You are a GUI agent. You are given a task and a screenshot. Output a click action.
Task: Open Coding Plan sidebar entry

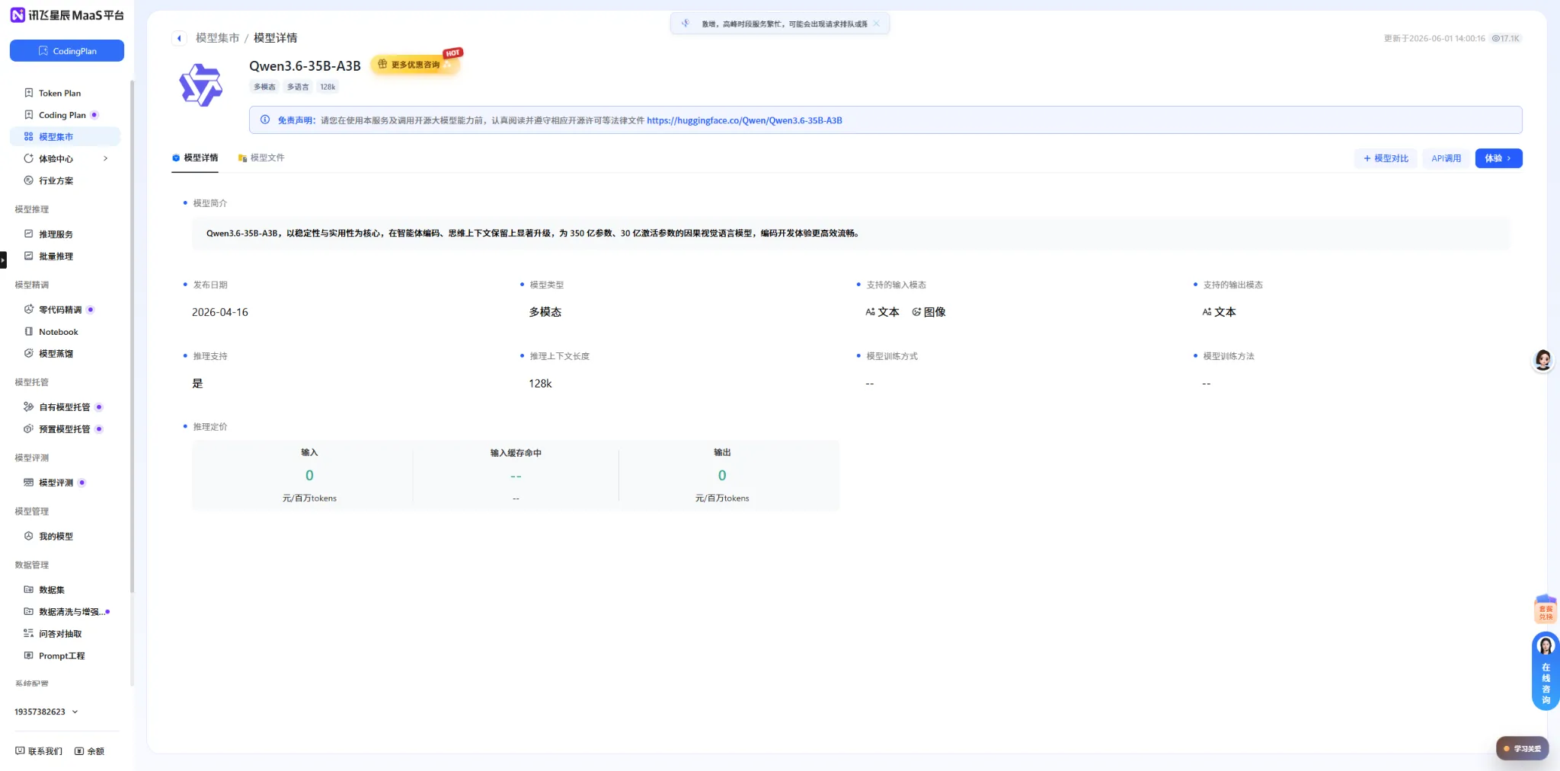coord(62,115)
